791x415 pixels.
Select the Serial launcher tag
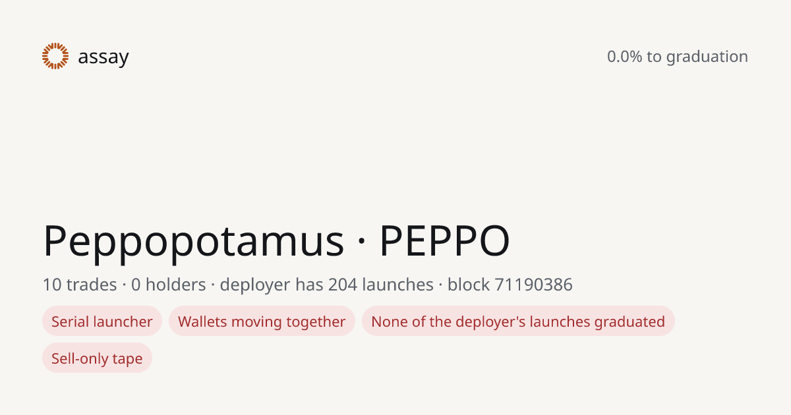click(102, 321)
